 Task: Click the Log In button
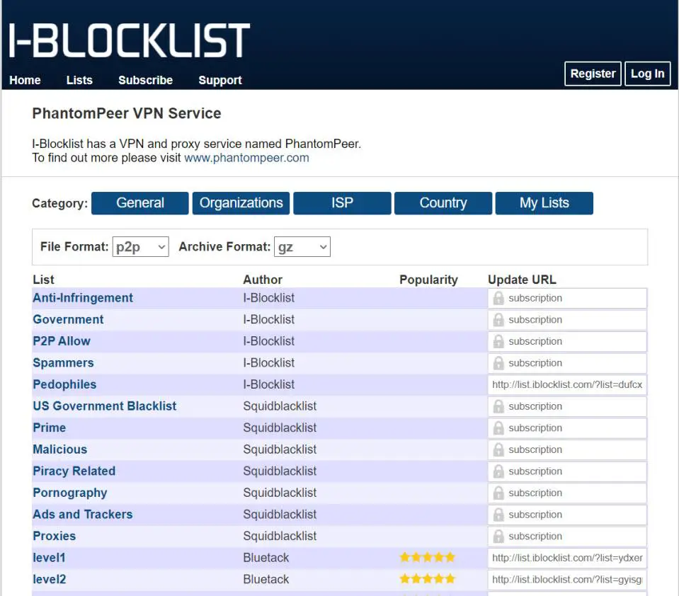647,74
